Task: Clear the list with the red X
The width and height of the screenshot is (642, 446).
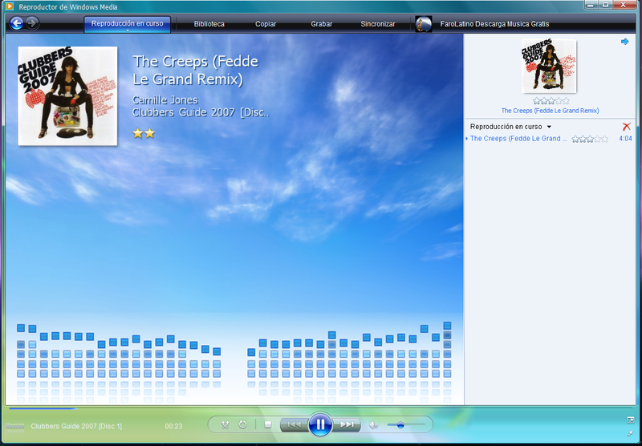Action: click(x=626, y=127)
